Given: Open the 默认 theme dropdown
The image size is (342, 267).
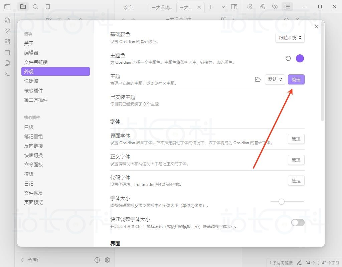Looking at the screenshot, I should pyautogui.click(x=275, y=79).
